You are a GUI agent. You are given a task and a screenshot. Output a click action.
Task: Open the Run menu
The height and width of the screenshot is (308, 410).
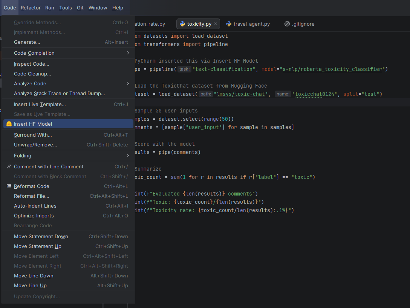pos(50,8)
